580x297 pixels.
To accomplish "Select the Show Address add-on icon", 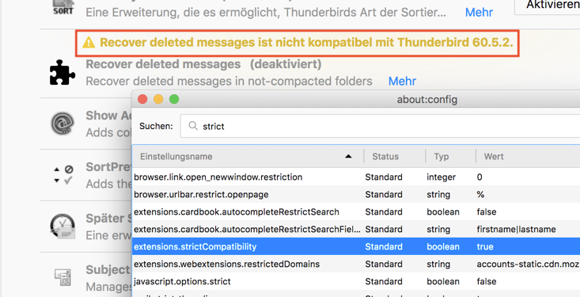I will 63,124.
